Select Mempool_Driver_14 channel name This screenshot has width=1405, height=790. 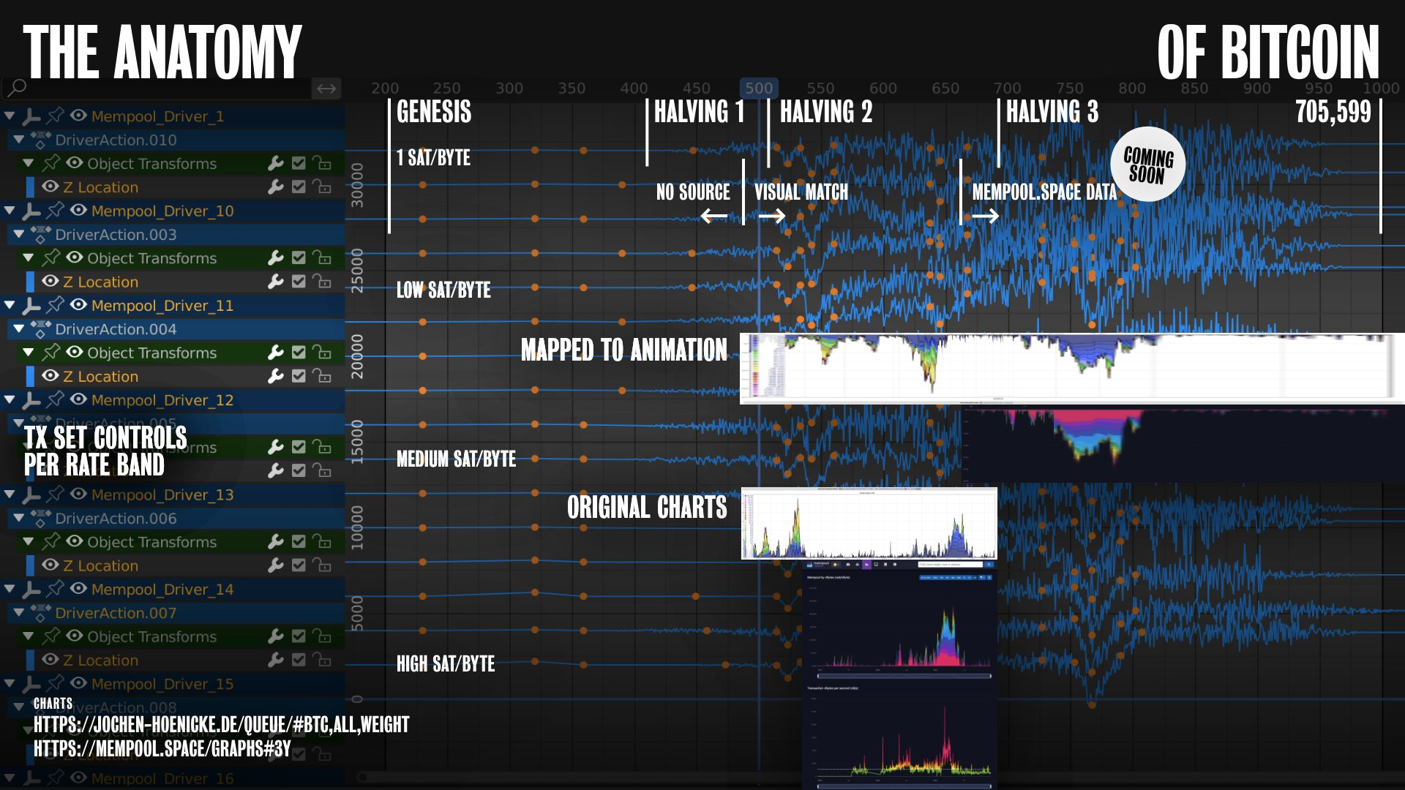[162, 590]
